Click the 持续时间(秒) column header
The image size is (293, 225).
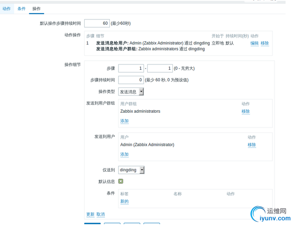tap(237, 36)
